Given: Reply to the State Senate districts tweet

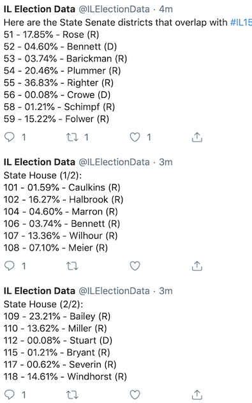Looking at the screenshot, I should click(10, 137).
